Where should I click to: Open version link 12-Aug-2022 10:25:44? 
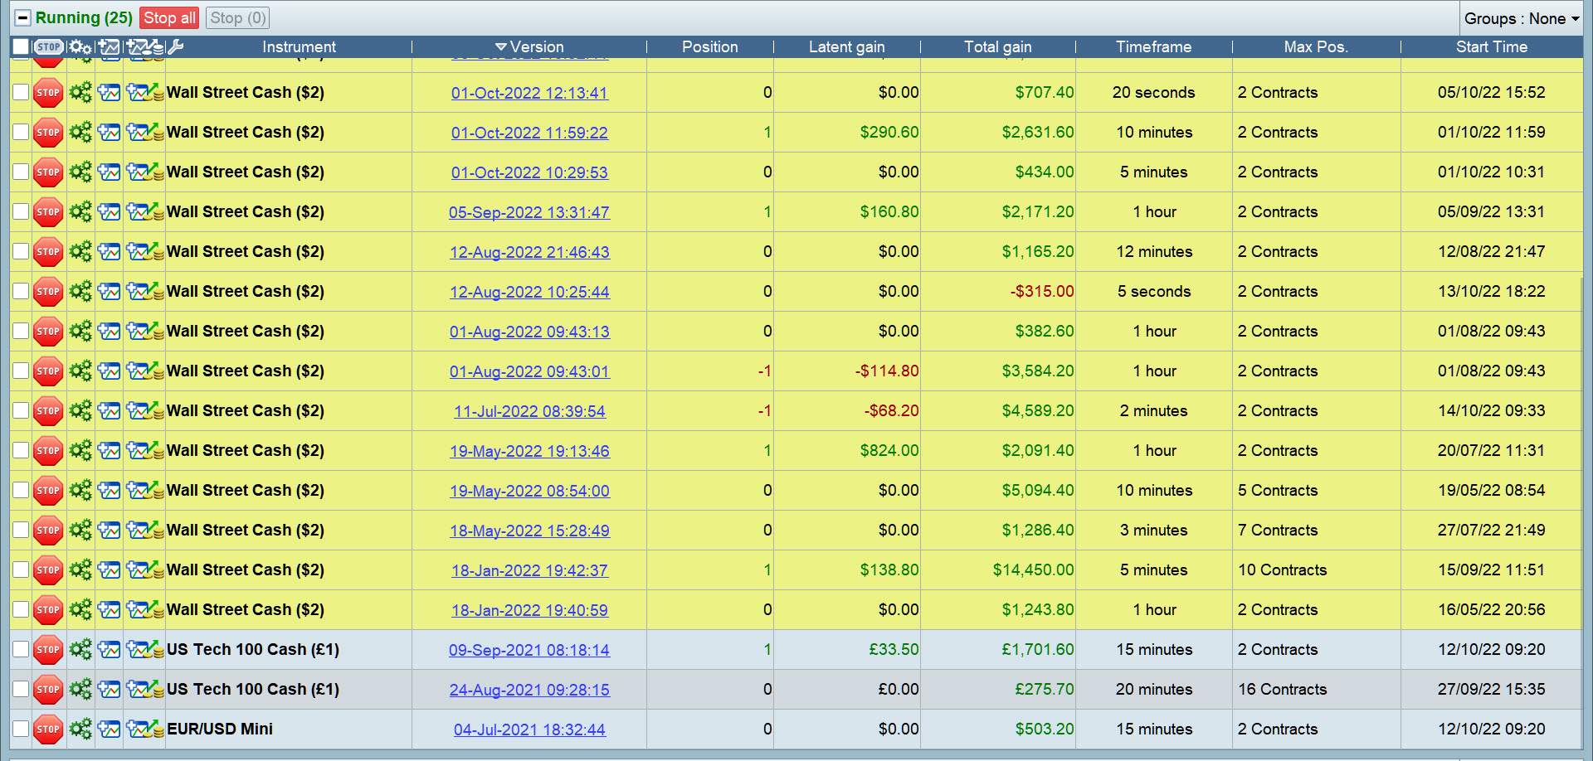click(x=529, y=292)
